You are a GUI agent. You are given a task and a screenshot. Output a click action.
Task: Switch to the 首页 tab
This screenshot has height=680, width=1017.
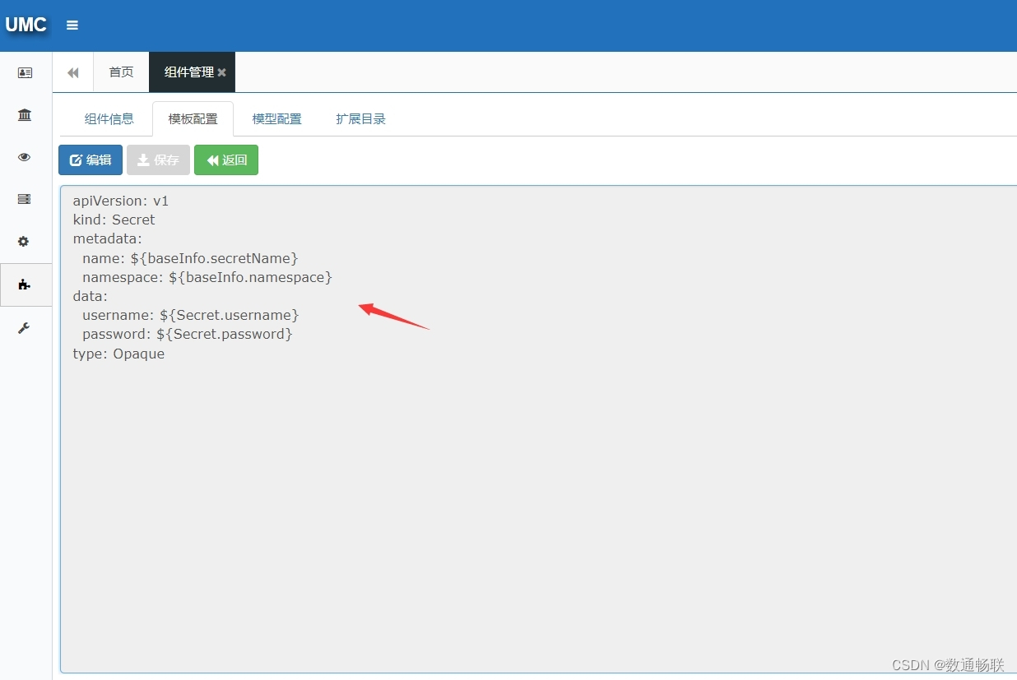[x=121, y=72]
